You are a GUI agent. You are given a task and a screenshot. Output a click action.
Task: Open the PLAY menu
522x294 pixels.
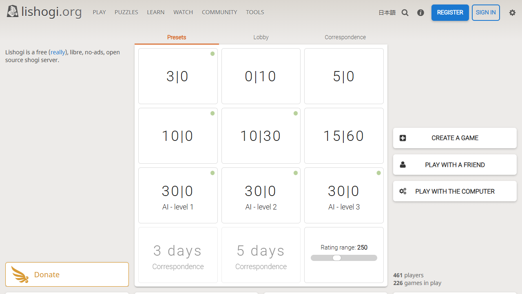click(99, 12)
